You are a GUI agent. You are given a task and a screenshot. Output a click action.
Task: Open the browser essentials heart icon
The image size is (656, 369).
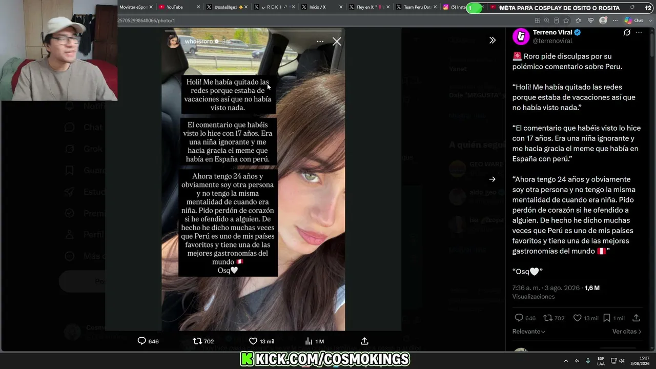click(591, 20)
